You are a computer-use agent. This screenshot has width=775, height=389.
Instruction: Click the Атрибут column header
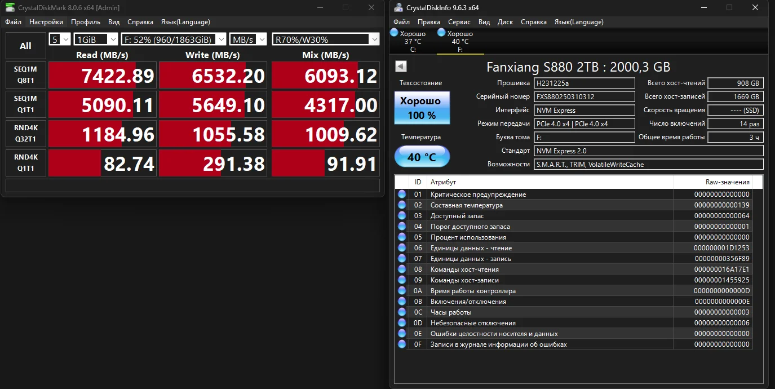pyautogui.click(x=550, y=182)
